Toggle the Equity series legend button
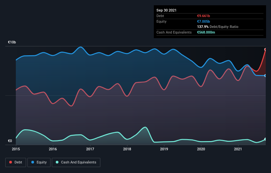The image size is (271, 173). coord(39,162)
